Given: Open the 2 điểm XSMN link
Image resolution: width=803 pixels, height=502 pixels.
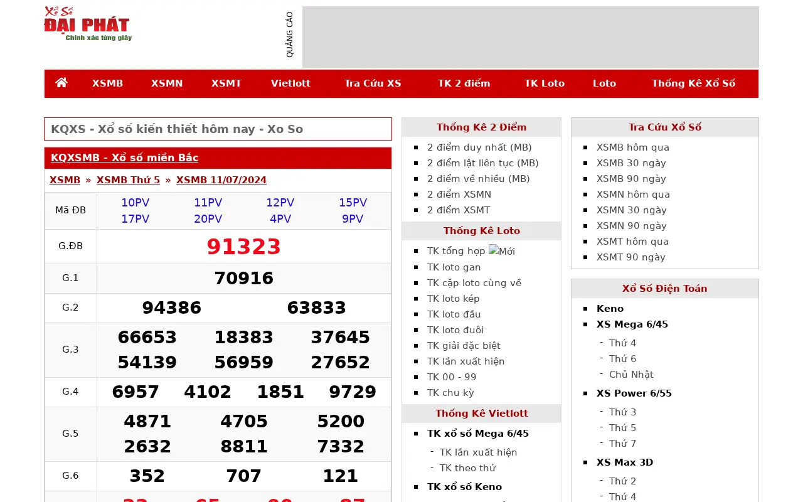Looking at the screenshot, I should pyautogui.click(x=459, y=195).
